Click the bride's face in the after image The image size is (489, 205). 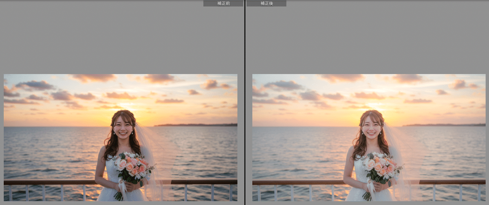tap(371, 126)
